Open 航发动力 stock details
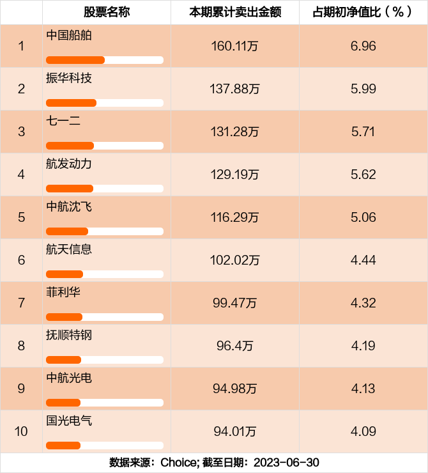428x473 pixels. click(69, 164)
